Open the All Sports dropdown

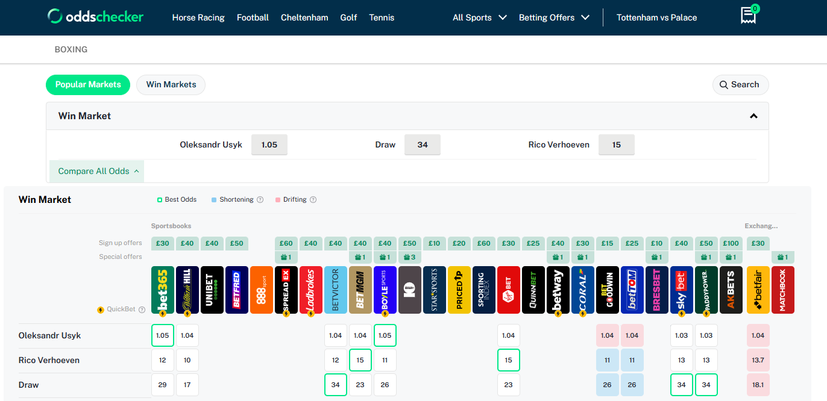pos(479,17)
